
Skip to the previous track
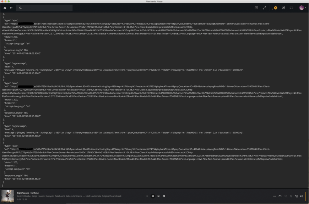[x=147, y=196]
